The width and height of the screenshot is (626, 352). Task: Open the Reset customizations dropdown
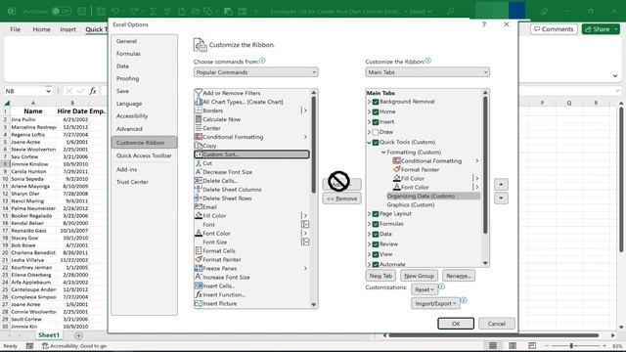tap(424, 289)
